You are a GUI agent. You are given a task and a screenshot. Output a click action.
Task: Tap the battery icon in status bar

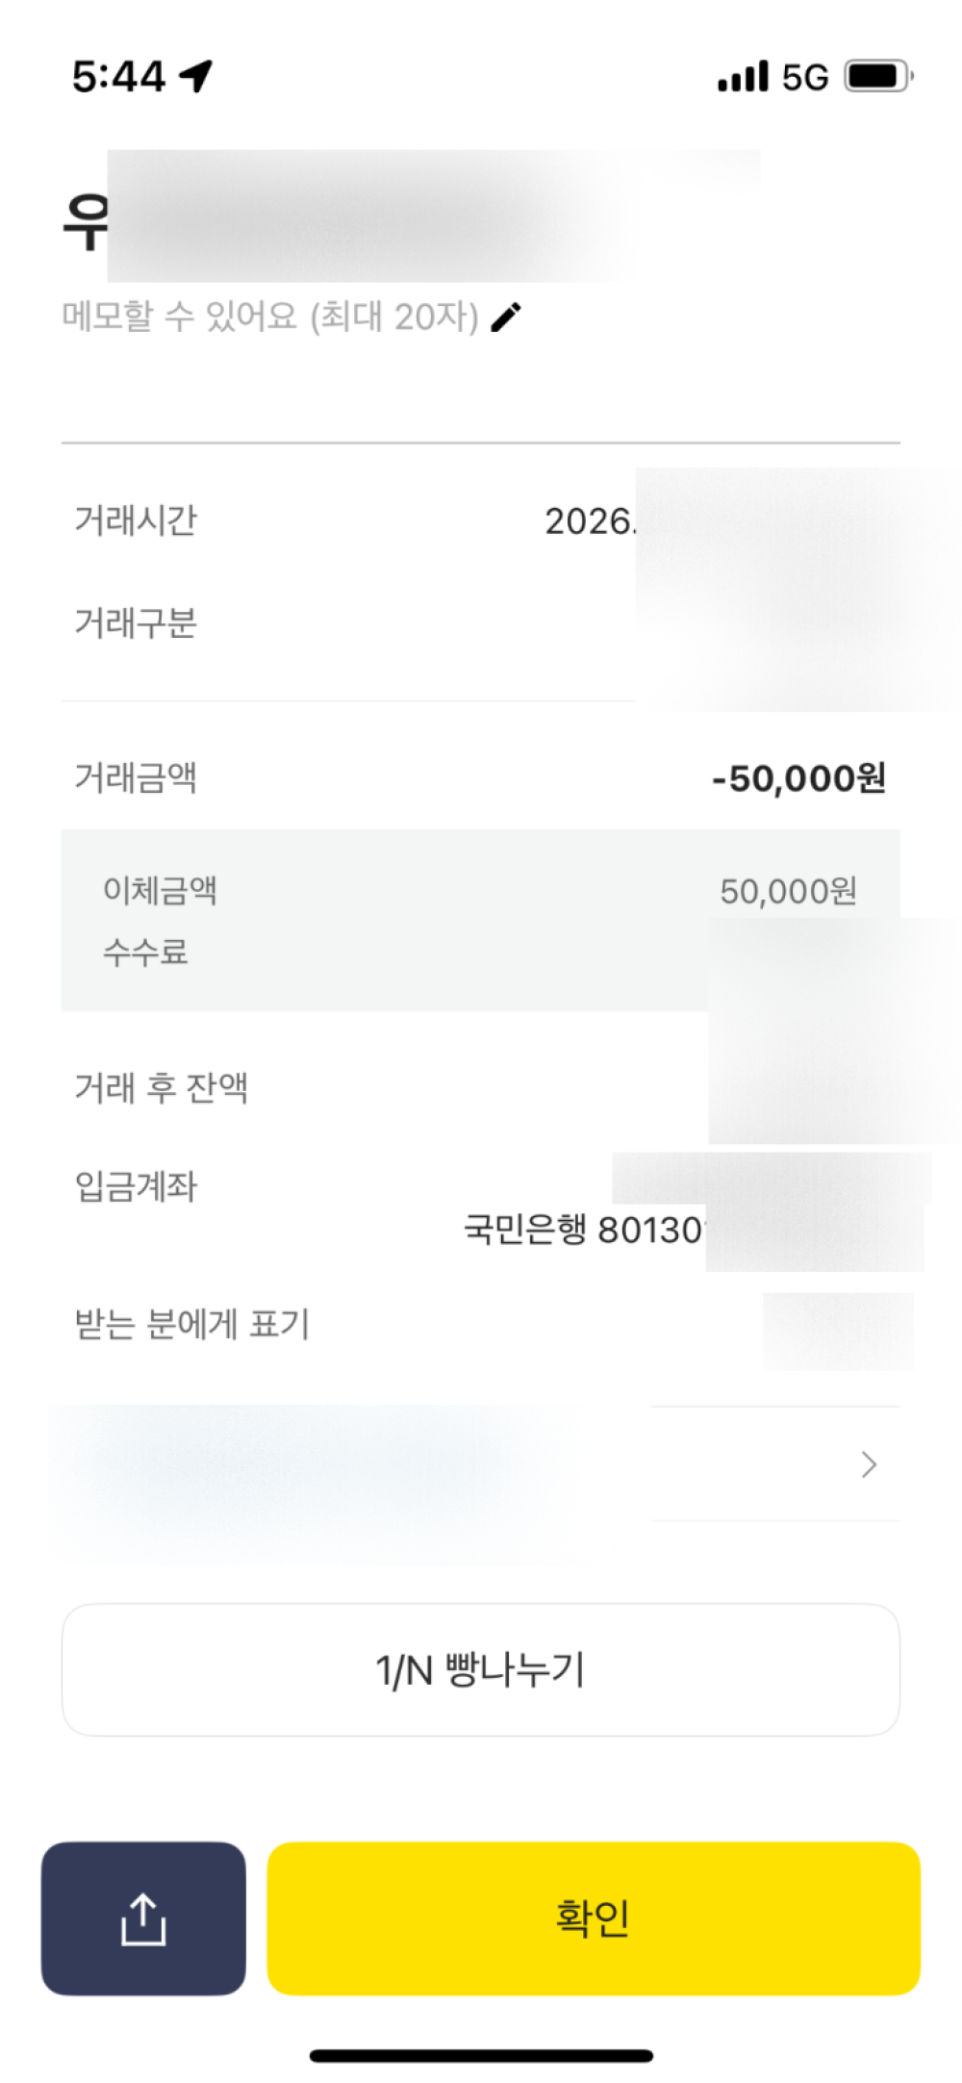tap(877, 76)
